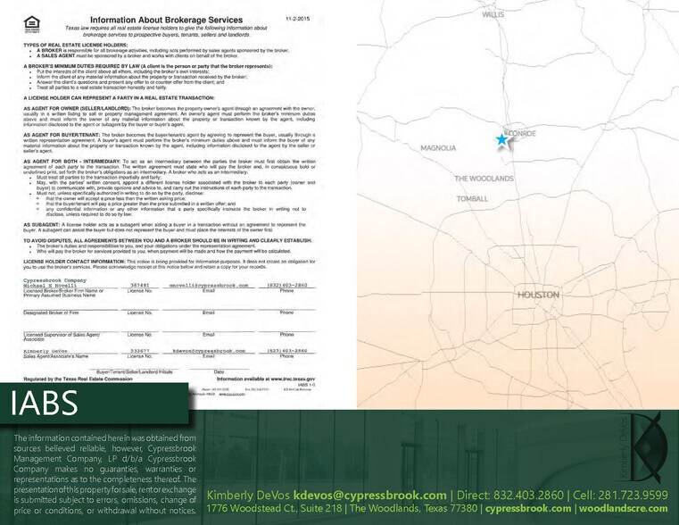Click the blue star marker near Conroe

tap(501, 139)
